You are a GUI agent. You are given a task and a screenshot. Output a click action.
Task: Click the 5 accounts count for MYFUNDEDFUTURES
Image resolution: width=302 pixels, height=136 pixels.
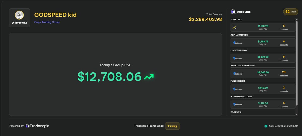click(284, 103)
